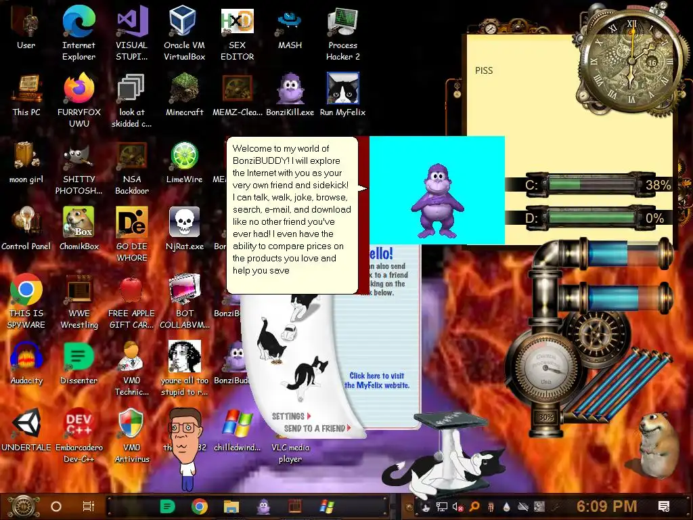Open youre all too stupid to r... icon
Viewport: 693px width, 520px height.
click(x=184, y=368)
